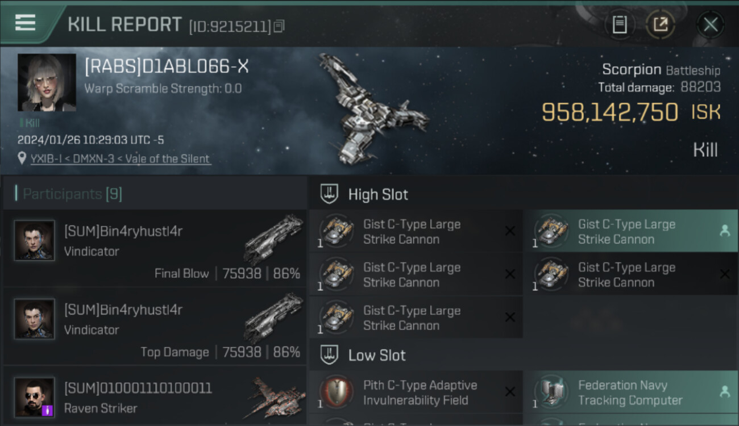Click the purple info badge on Raven Striker pilot
Screen dimensions: 739x426
[47, 410]
